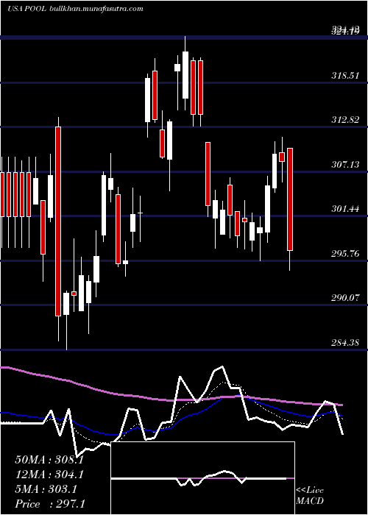Click the 307.13 price axis label
The height and width of the screenshot is (515, 368).
(x=345, y=165)
